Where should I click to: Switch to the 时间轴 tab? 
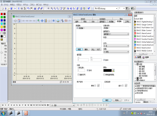coord(111,22)
